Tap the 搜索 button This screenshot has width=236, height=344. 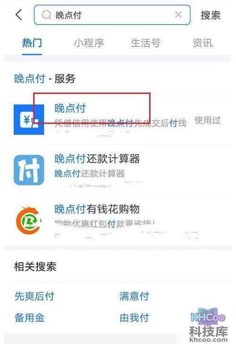[211, 15]
